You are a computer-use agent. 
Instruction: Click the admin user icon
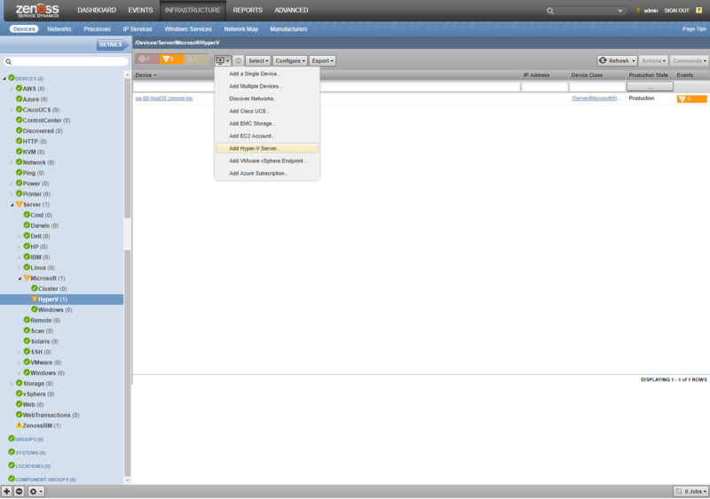pyautogui.click(x=638, y=11)
